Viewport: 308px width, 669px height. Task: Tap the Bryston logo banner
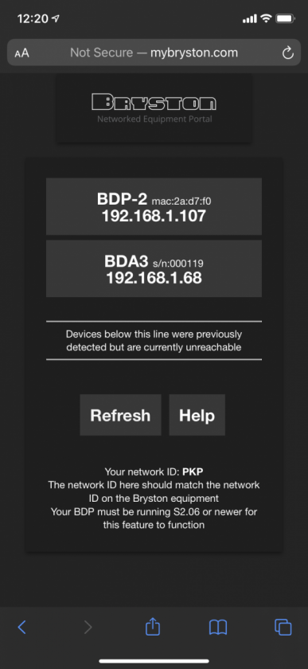click(x=154, y=108)
